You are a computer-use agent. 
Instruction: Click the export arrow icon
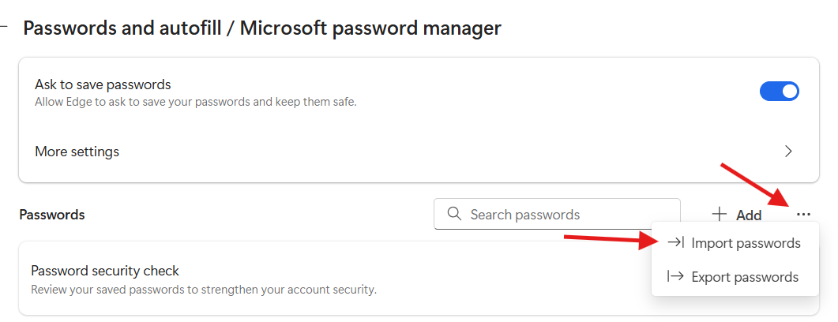pos(675,277)
